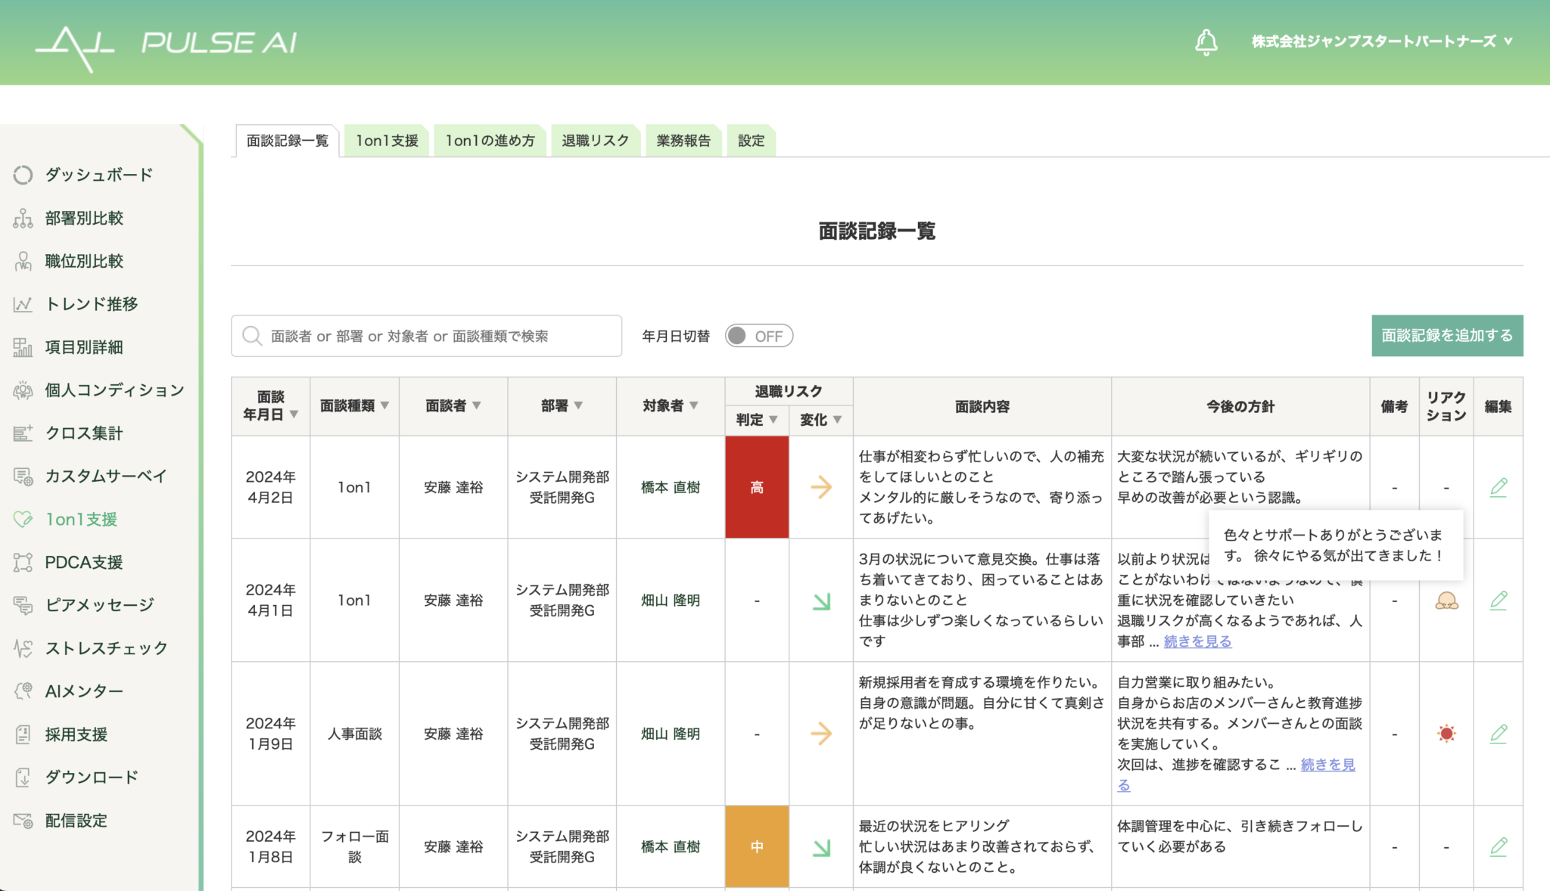
Task: Click the 面談記録を追加する button
Action: click(1447, 335)
